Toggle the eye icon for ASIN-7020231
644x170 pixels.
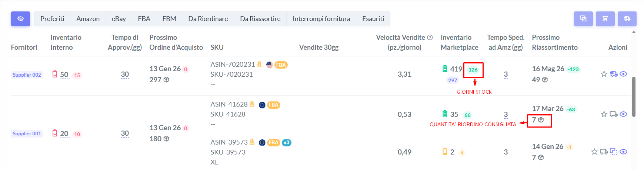coord(624,74)
